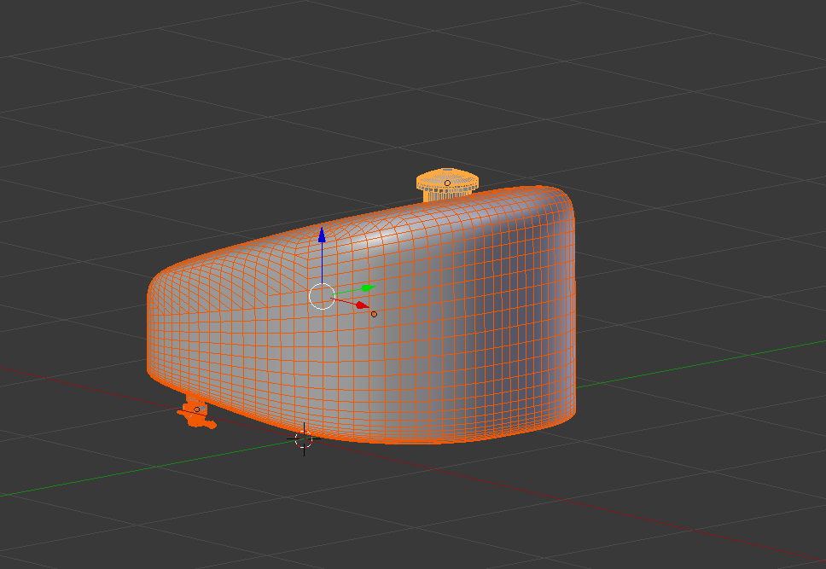Click the white gizmo center circle
This screenshot has width=826, height=569.
click(x=323, y=295)
